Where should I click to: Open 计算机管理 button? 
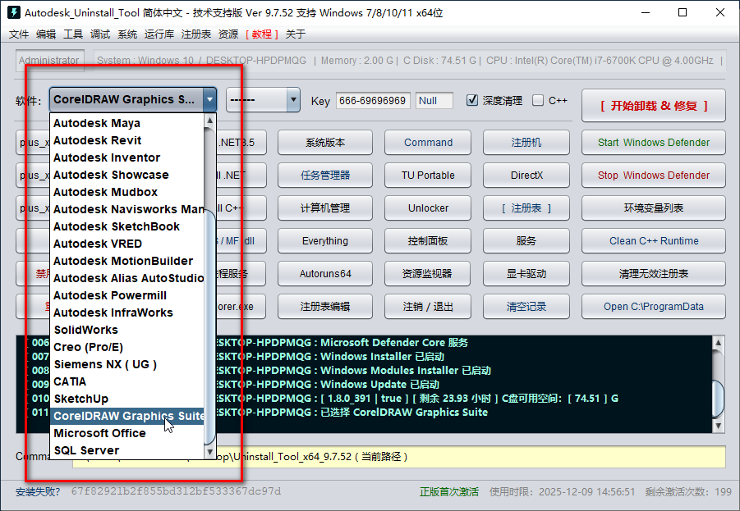pyautogui.click(x=325, y=208)
